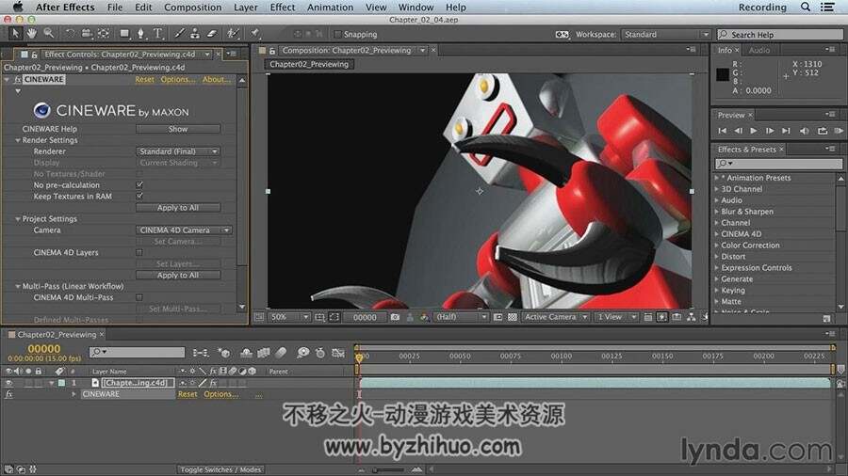
Task: Toggle Draft 3D in the timeline
Action: pyautogui.click(x=223, y=353)
